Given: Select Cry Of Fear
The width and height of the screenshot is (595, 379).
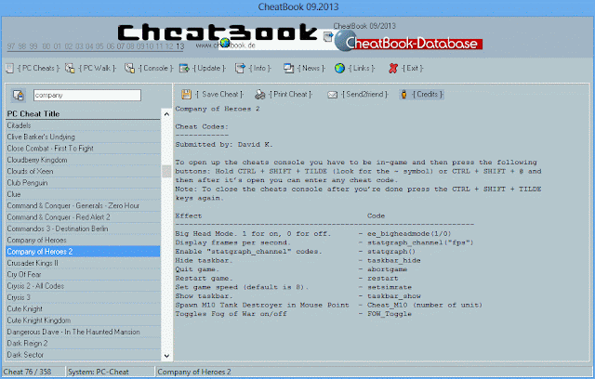Looking at the screenshot, I should [83, 274].
